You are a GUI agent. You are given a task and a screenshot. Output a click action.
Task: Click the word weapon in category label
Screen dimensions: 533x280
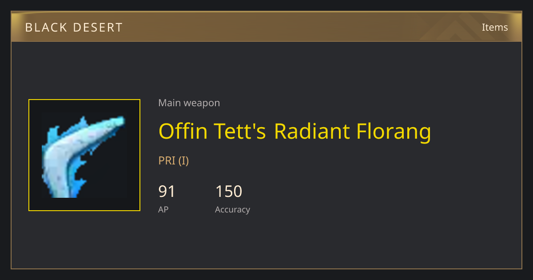click(x=202, y=103)
